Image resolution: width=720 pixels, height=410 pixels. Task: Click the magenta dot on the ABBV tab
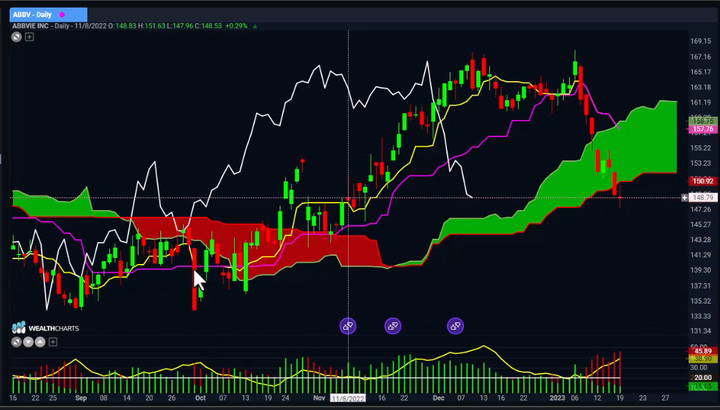tap(62, 15)
